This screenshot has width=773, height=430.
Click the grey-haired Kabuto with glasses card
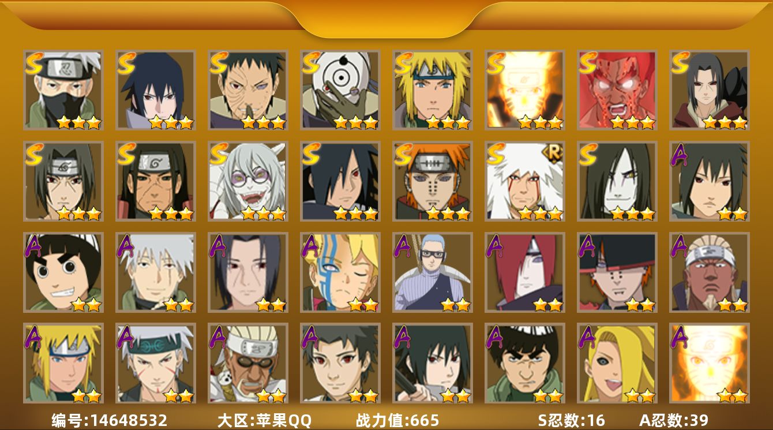[247, 181]
